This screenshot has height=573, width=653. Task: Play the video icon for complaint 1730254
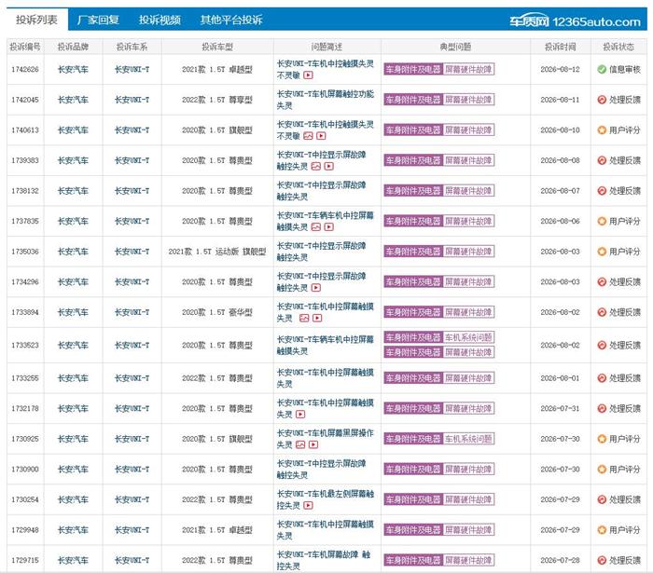[x=308, y=506]
